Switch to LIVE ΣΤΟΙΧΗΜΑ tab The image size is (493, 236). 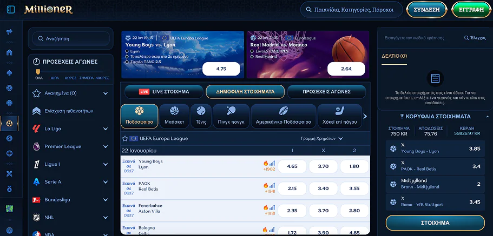[x=163, y=92]
